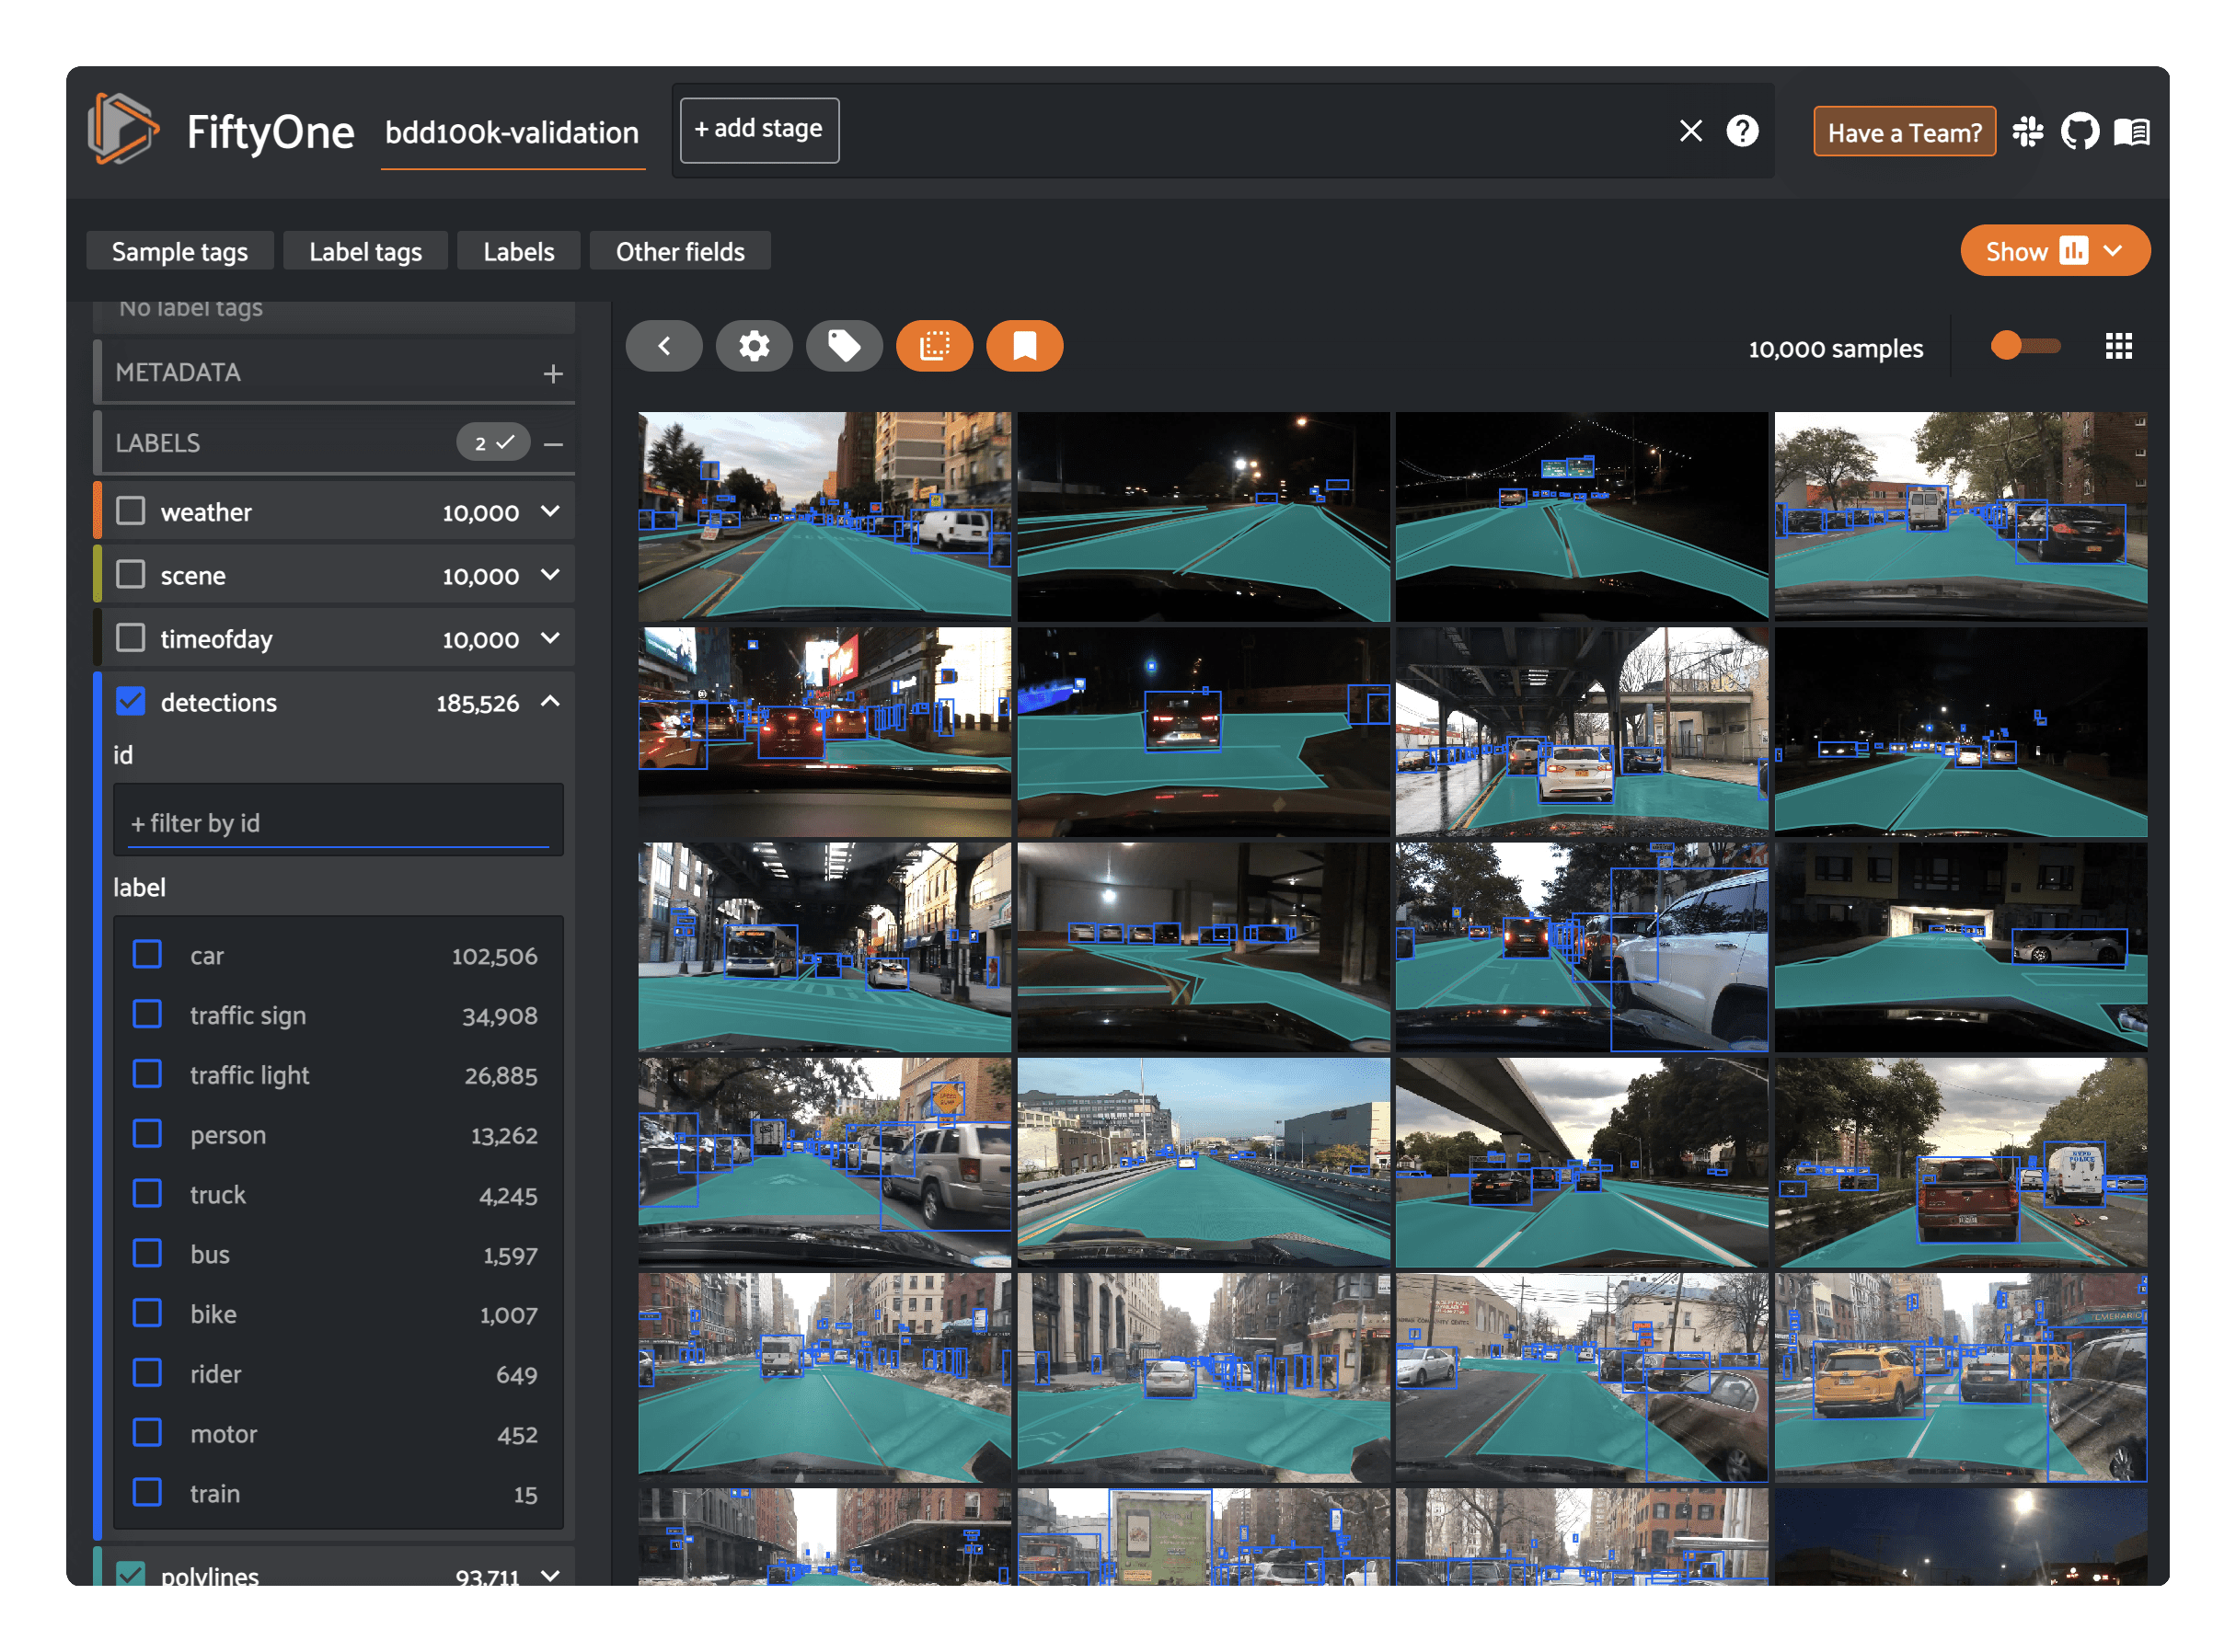Image resolution: width=2236 pixels, height=1652 pixels.
Task: Uncheck the detections field checkbox
Action: [130, 701]
